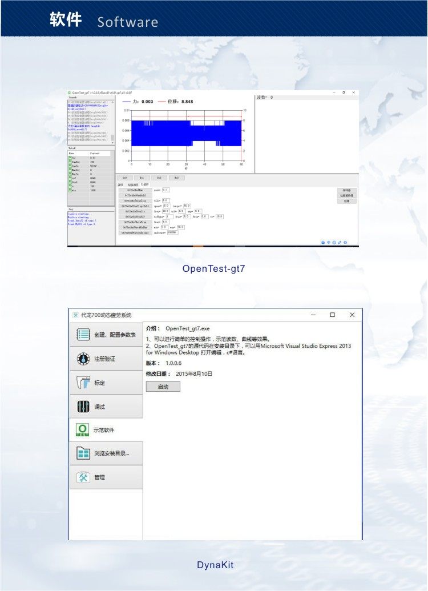428x591 pixels.
Task: Click the OpenTest_gt7 window title icon
Action: (x=69, y=93)
